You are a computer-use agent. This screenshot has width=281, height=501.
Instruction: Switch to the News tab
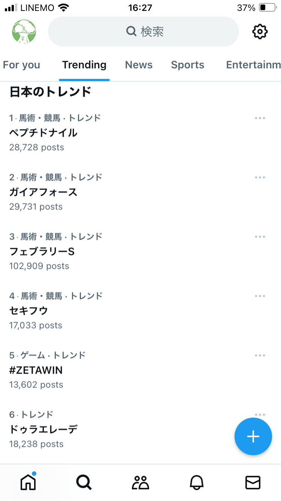(139, 65)
